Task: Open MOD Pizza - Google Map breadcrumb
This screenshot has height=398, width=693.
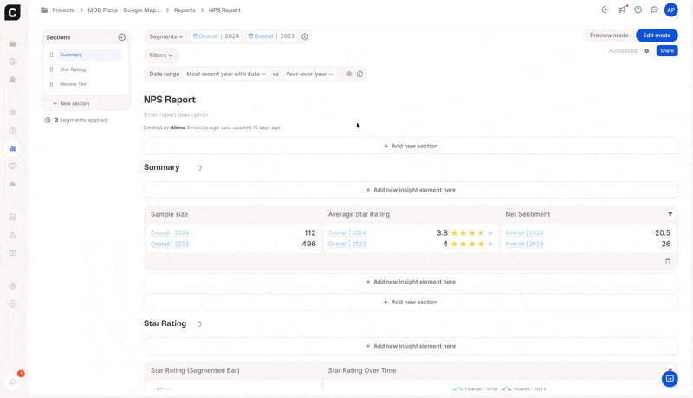Action: 124,10
